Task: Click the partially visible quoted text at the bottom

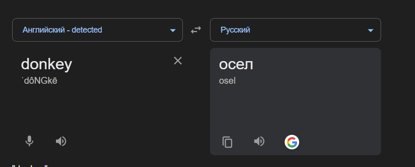Action: click(30, 166)
